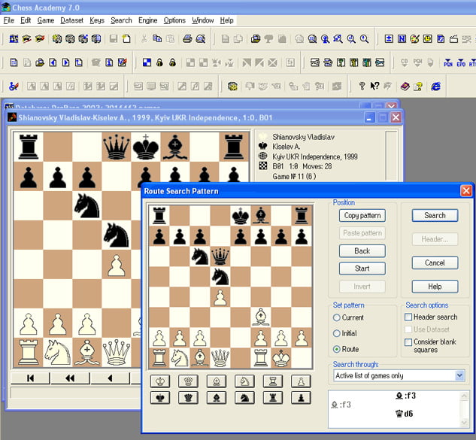Screen dimensions: 476x440
Task: Click the white bishop on dialog board
Action: click(261, 317)
